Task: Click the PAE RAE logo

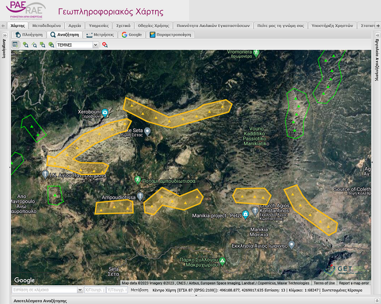Action: 25,11
